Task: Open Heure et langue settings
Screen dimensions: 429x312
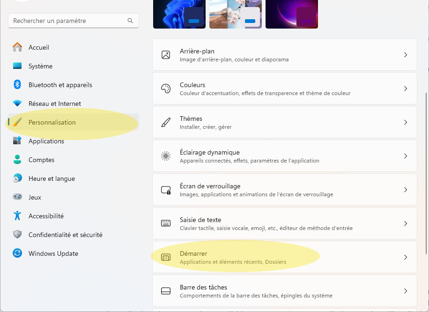Action: point(51,178)
